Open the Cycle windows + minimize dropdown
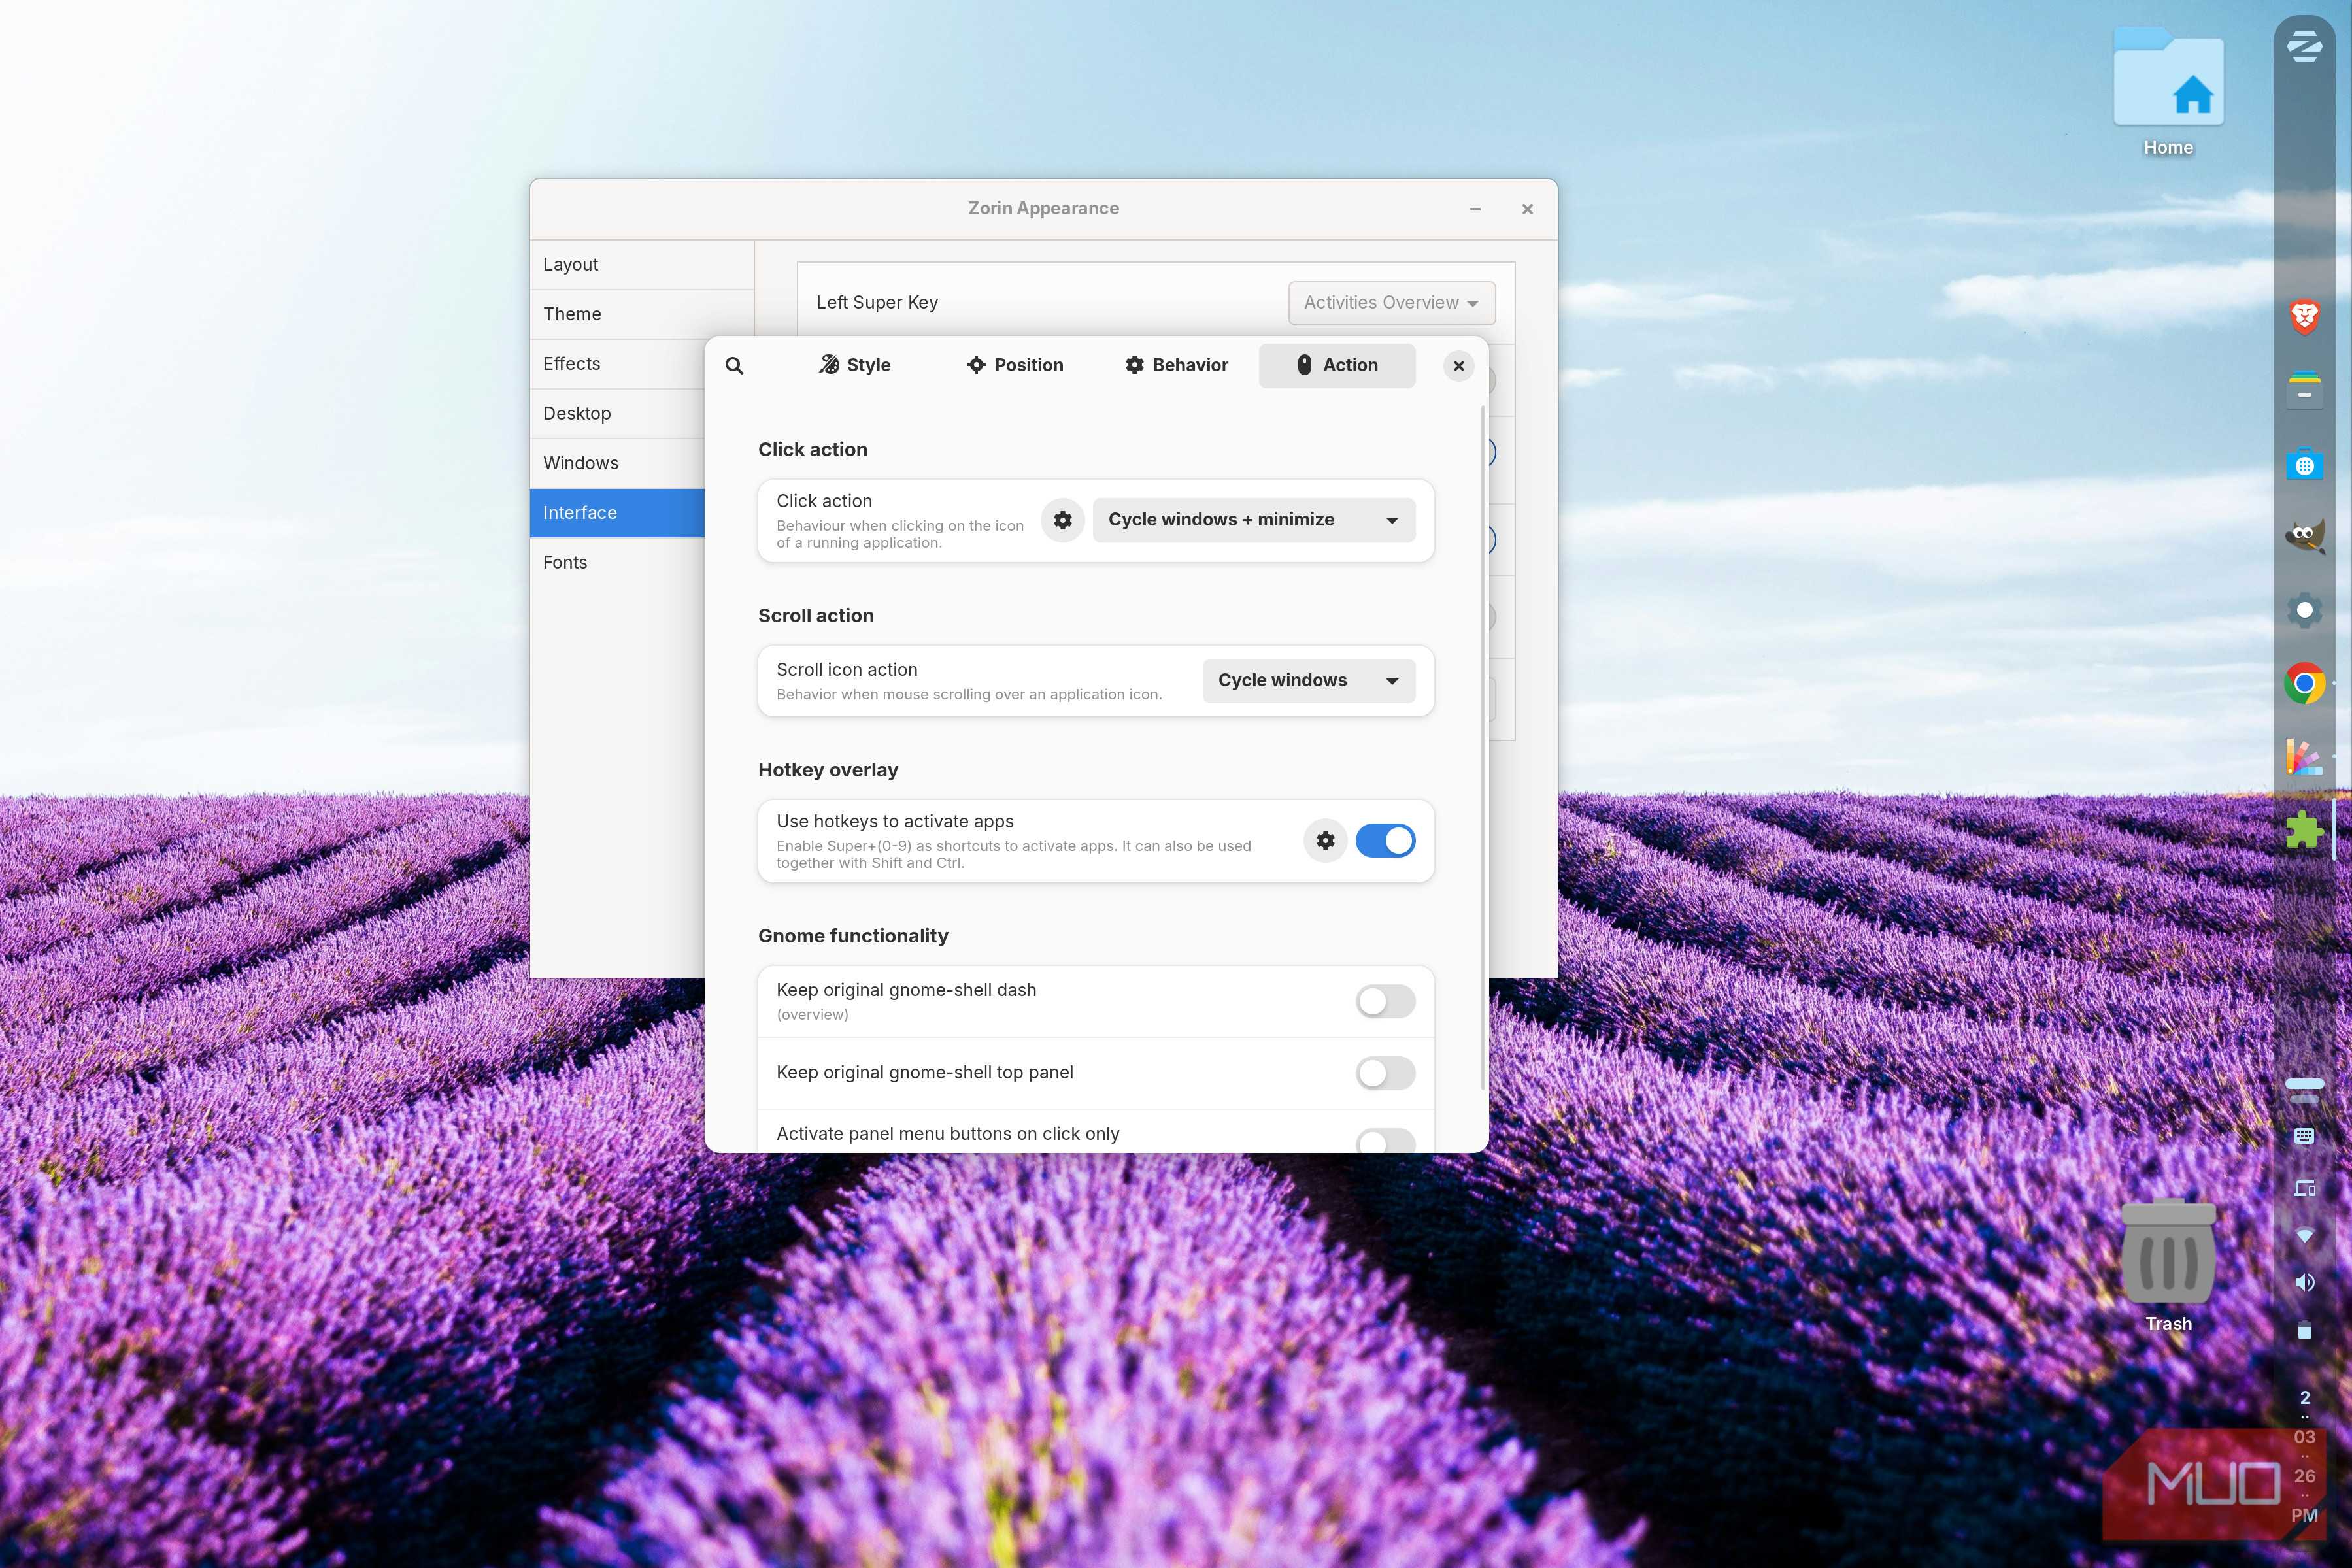The image size is (2352, 1568). tap(1253, 520)
